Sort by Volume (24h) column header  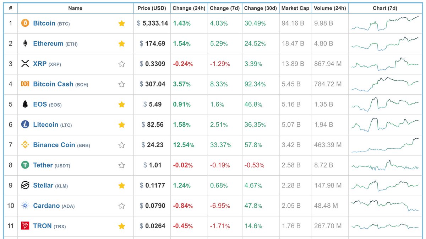330,8
